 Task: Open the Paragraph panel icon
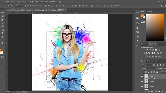pyautogui.click(x=137, y=41)
